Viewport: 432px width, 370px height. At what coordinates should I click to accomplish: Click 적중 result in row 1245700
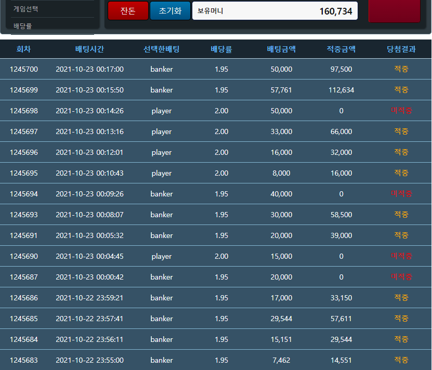[x=401, y=69]
